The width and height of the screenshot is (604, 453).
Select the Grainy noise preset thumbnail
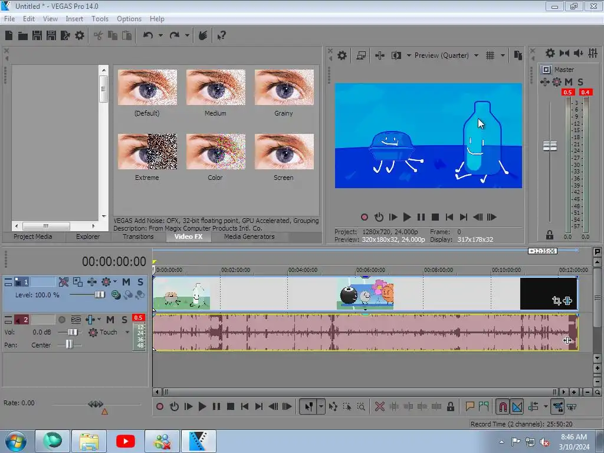pos(284,87)
